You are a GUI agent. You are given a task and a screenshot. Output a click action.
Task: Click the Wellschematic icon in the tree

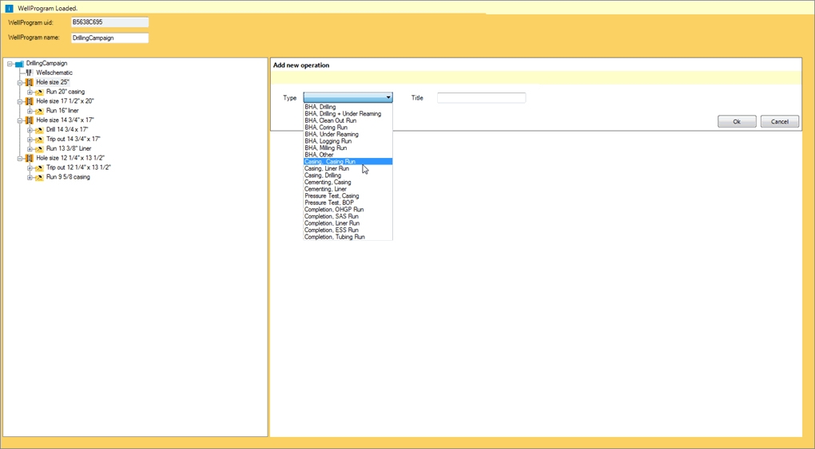click(x=29, y=73)
